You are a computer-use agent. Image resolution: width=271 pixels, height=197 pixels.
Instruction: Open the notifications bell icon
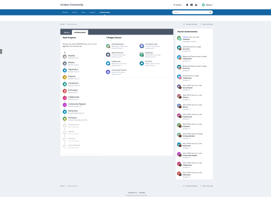coord(187,5)
